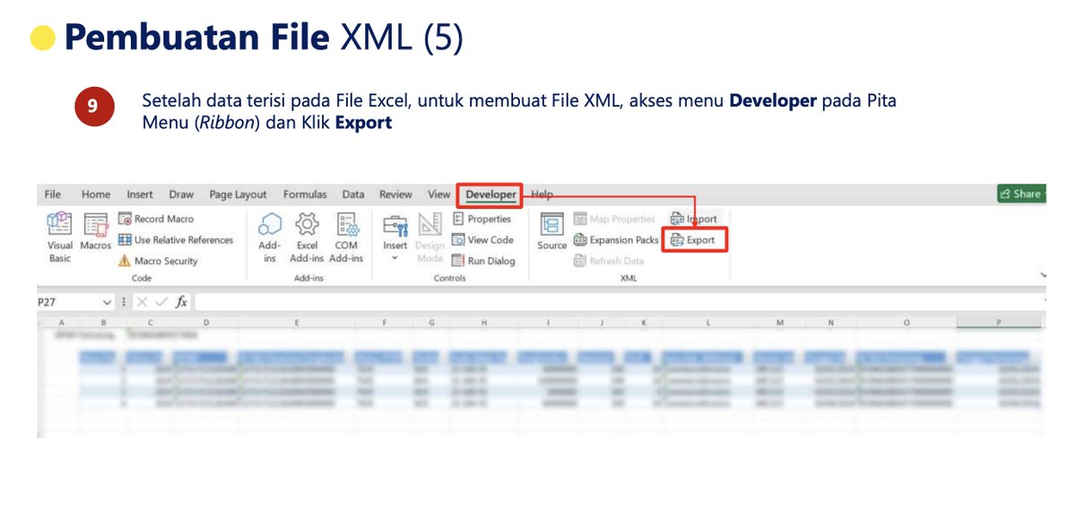The width and height of the screenshot is (1076, 509).
Task: Toggle Use Relative References
Action: point(176,240)
